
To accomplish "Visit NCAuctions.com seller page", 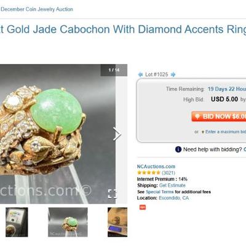I will point(156,167).
